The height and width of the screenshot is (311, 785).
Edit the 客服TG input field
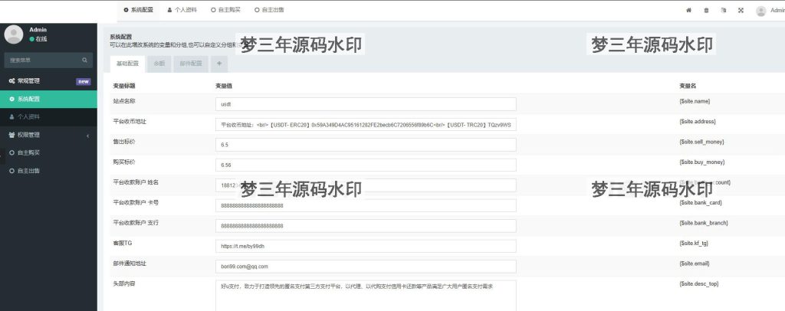coord(366,246)
